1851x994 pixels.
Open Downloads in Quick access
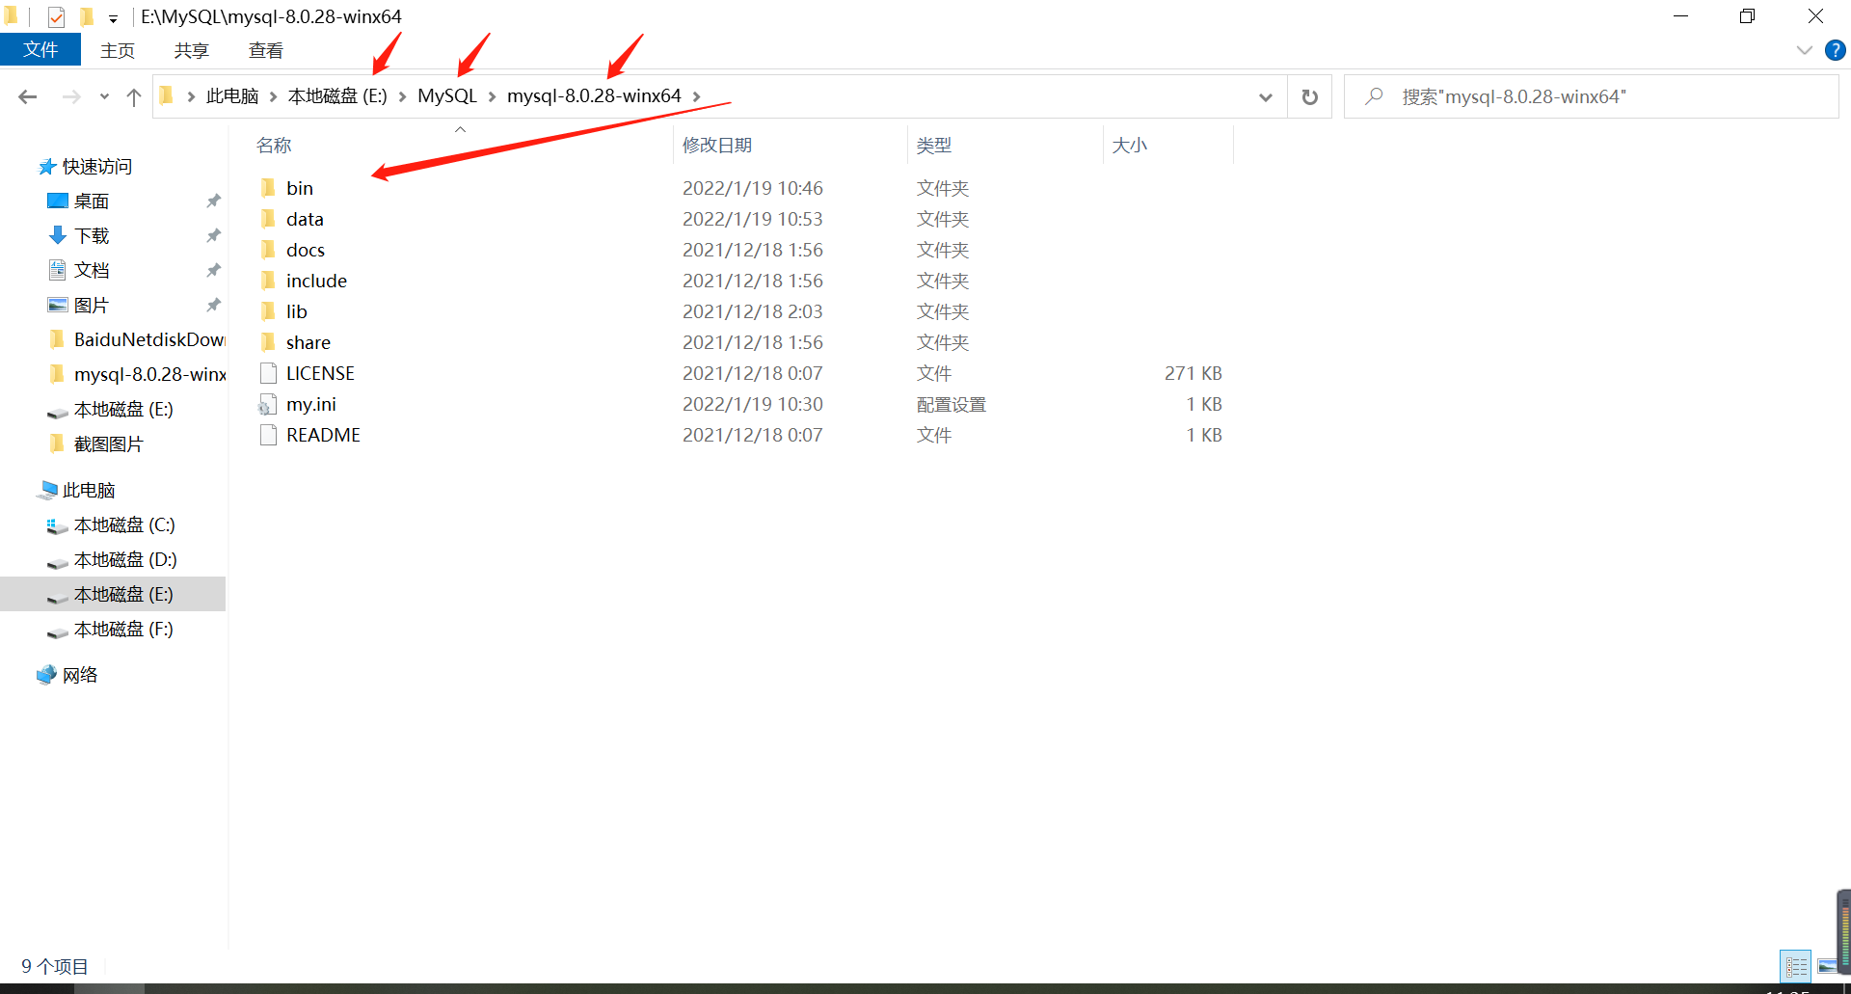pyautogui.click(x=92, y=235)
